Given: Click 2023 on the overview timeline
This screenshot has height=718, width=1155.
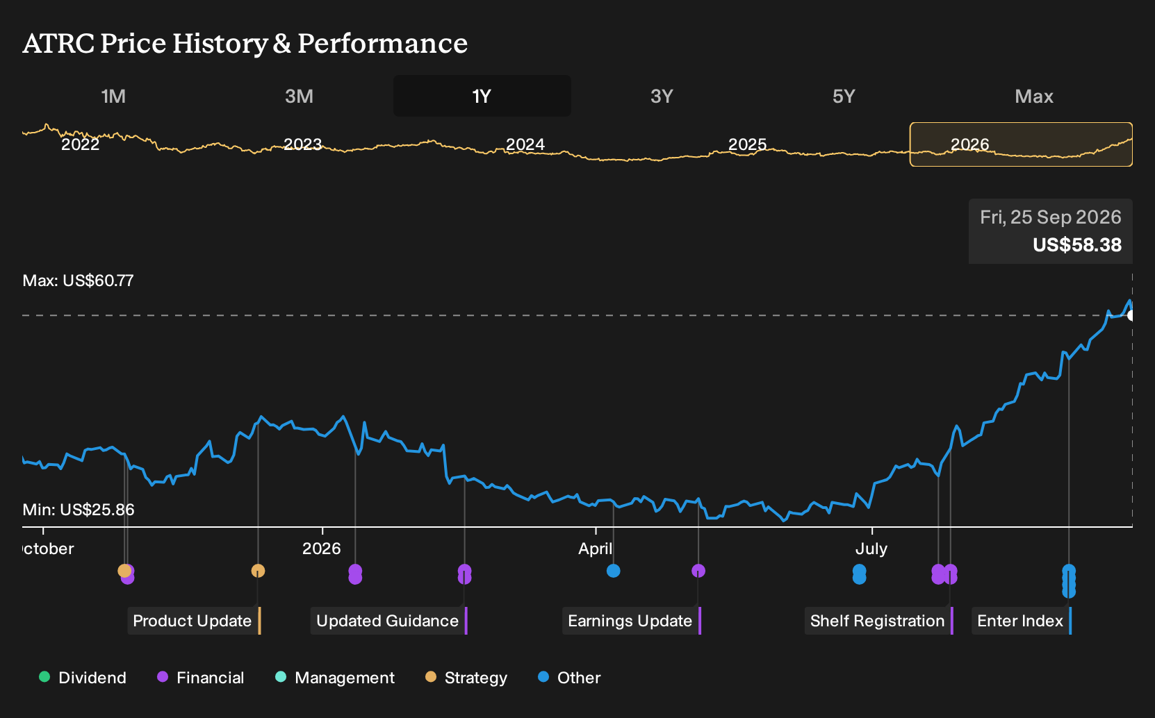Looking at the screenshot, I should (303, 144).
